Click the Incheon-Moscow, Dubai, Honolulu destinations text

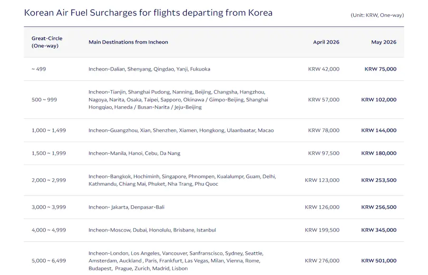[152, 230]
